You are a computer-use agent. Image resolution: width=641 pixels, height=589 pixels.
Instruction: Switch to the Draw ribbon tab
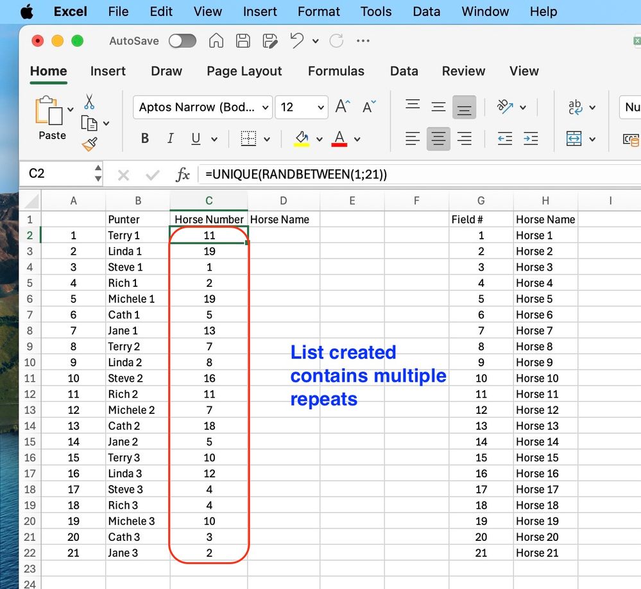point(166,71)
